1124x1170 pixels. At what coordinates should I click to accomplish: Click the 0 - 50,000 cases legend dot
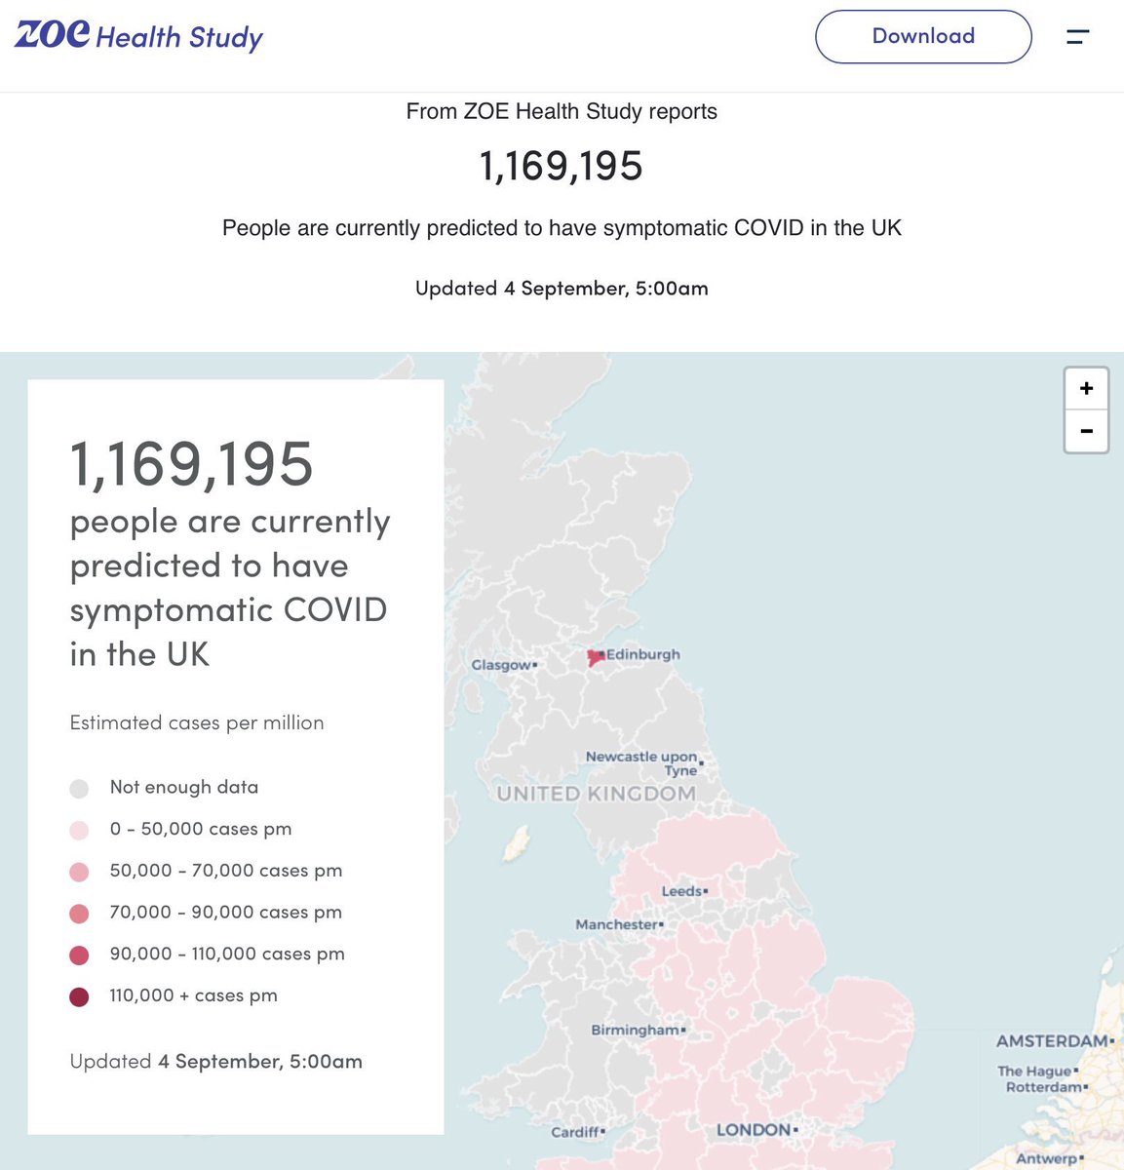point(80,830)
